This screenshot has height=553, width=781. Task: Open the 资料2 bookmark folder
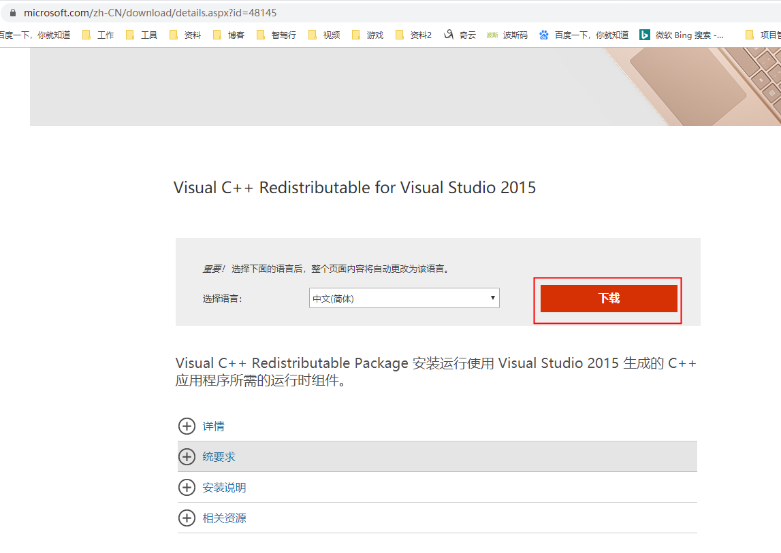[413, 35]
